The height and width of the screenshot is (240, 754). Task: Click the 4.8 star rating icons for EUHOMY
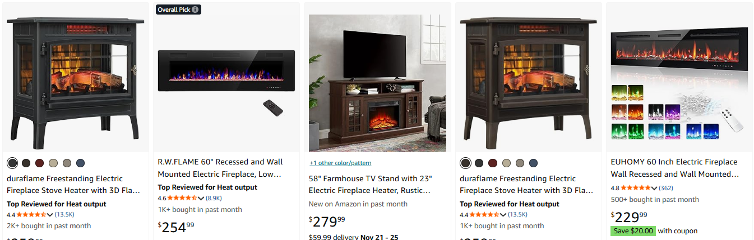[x=635, y=188]
